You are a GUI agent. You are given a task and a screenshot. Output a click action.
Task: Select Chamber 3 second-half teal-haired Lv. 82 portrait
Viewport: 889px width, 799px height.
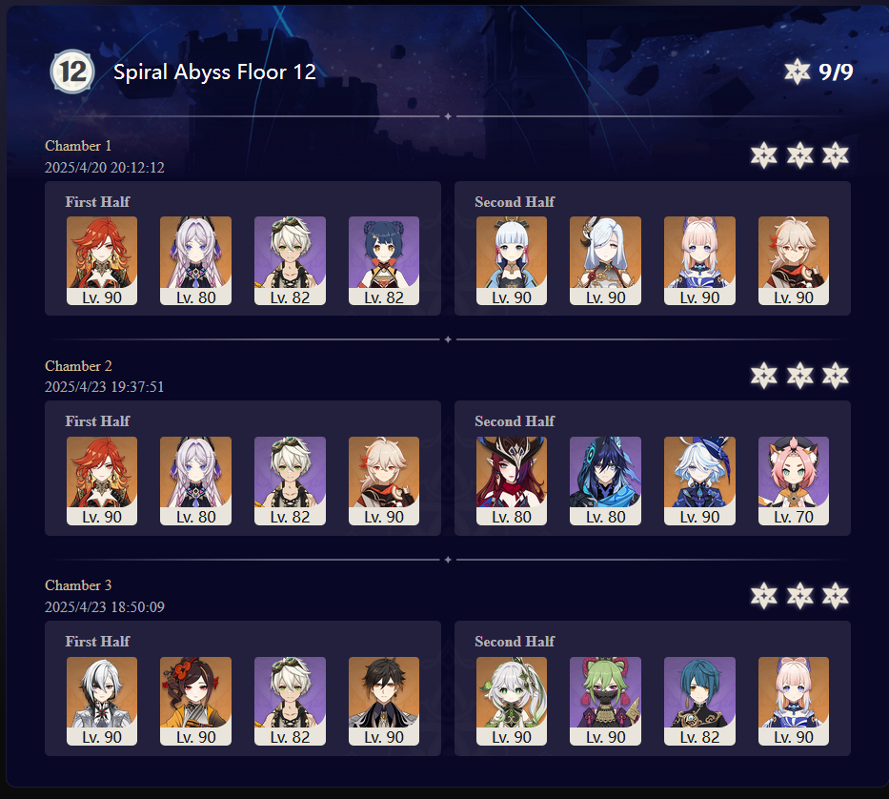tap(699, 701)
